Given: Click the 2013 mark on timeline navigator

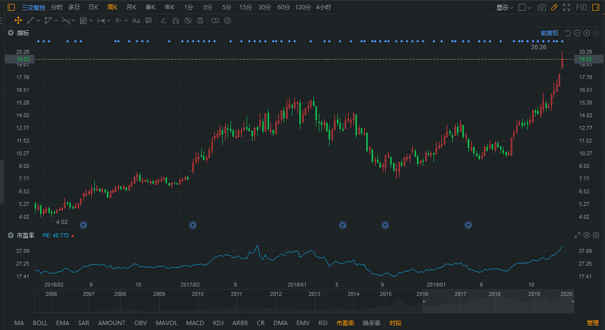Looking at the screenshot, I should click(314, 294).
